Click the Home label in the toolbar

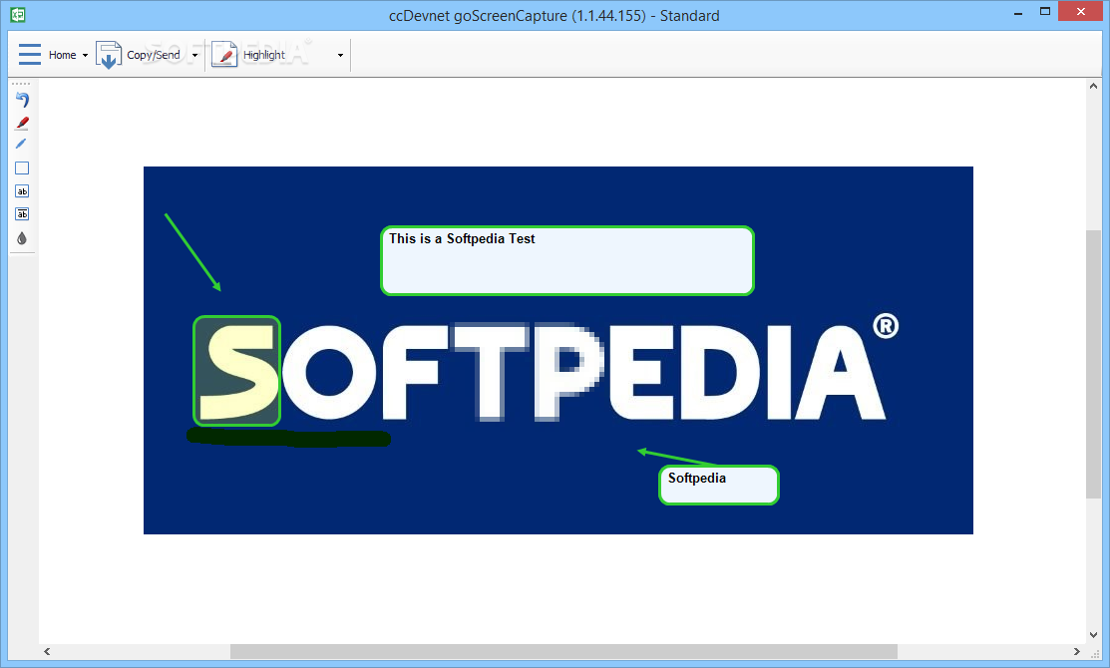point(62,55)
